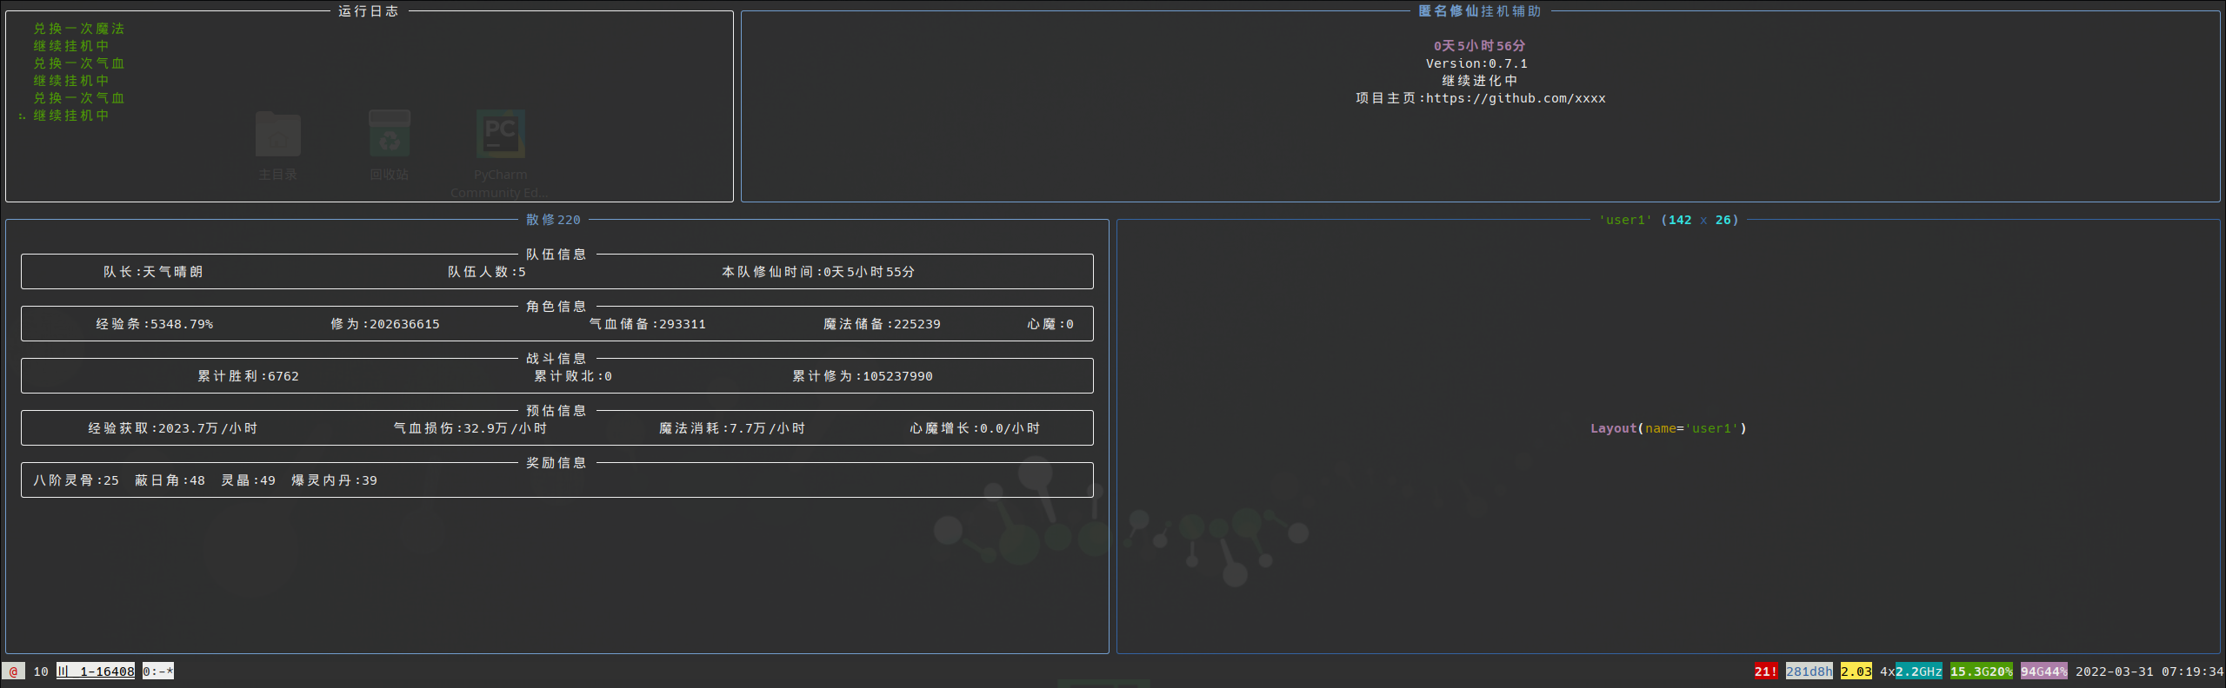Click 经验获取:2023.7万/小时 estimate

pyautogui.click(x=173, y=428)
